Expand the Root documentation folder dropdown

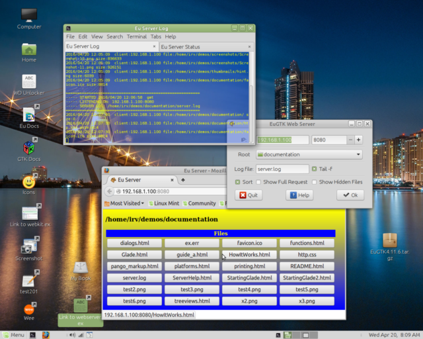tap(309, 154)
